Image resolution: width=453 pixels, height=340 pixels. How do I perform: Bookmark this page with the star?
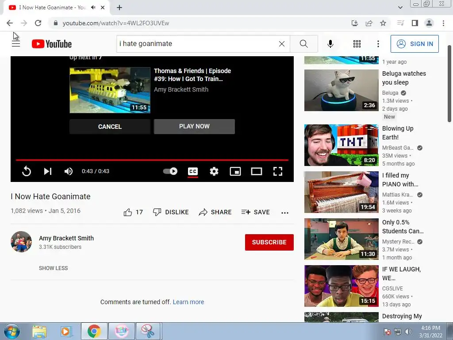click(383, 23)
